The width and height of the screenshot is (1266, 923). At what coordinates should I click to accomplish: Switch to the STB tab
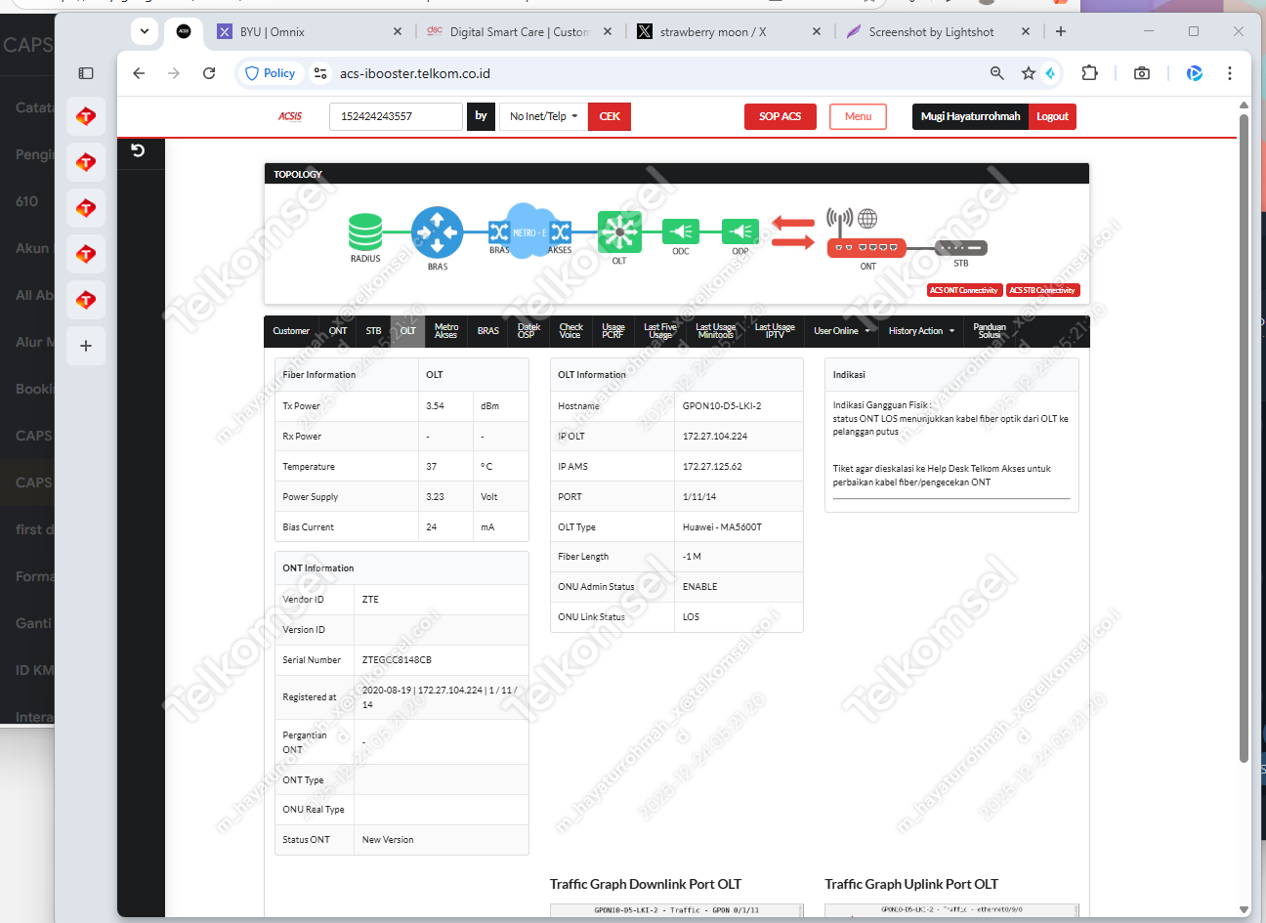(x=373, y=331)
